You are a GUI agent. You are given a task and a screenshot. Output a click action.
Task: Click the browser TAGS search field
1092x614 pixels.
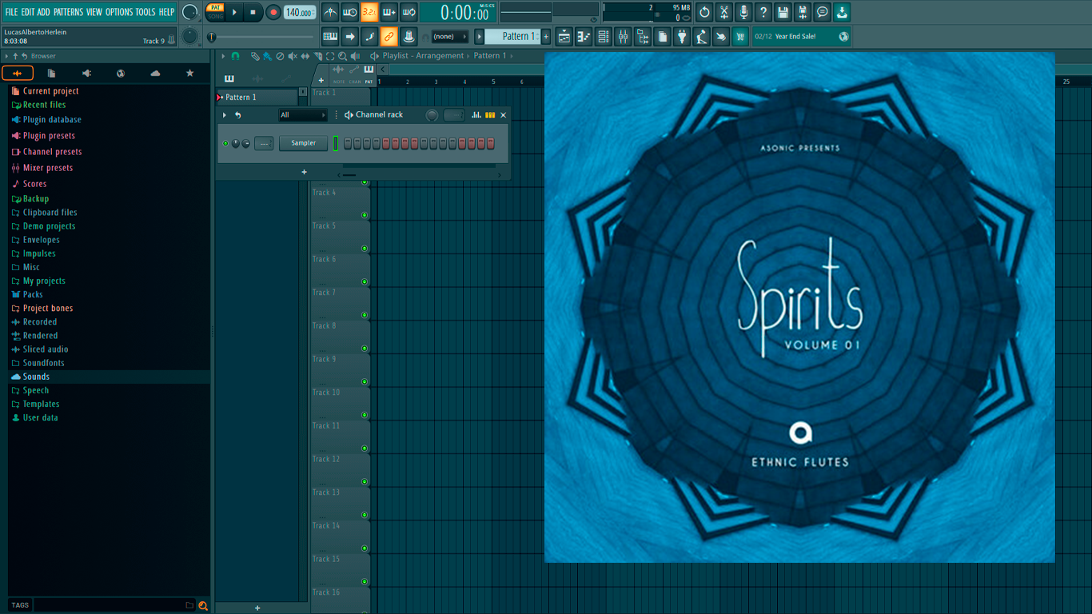coord(114,605)
